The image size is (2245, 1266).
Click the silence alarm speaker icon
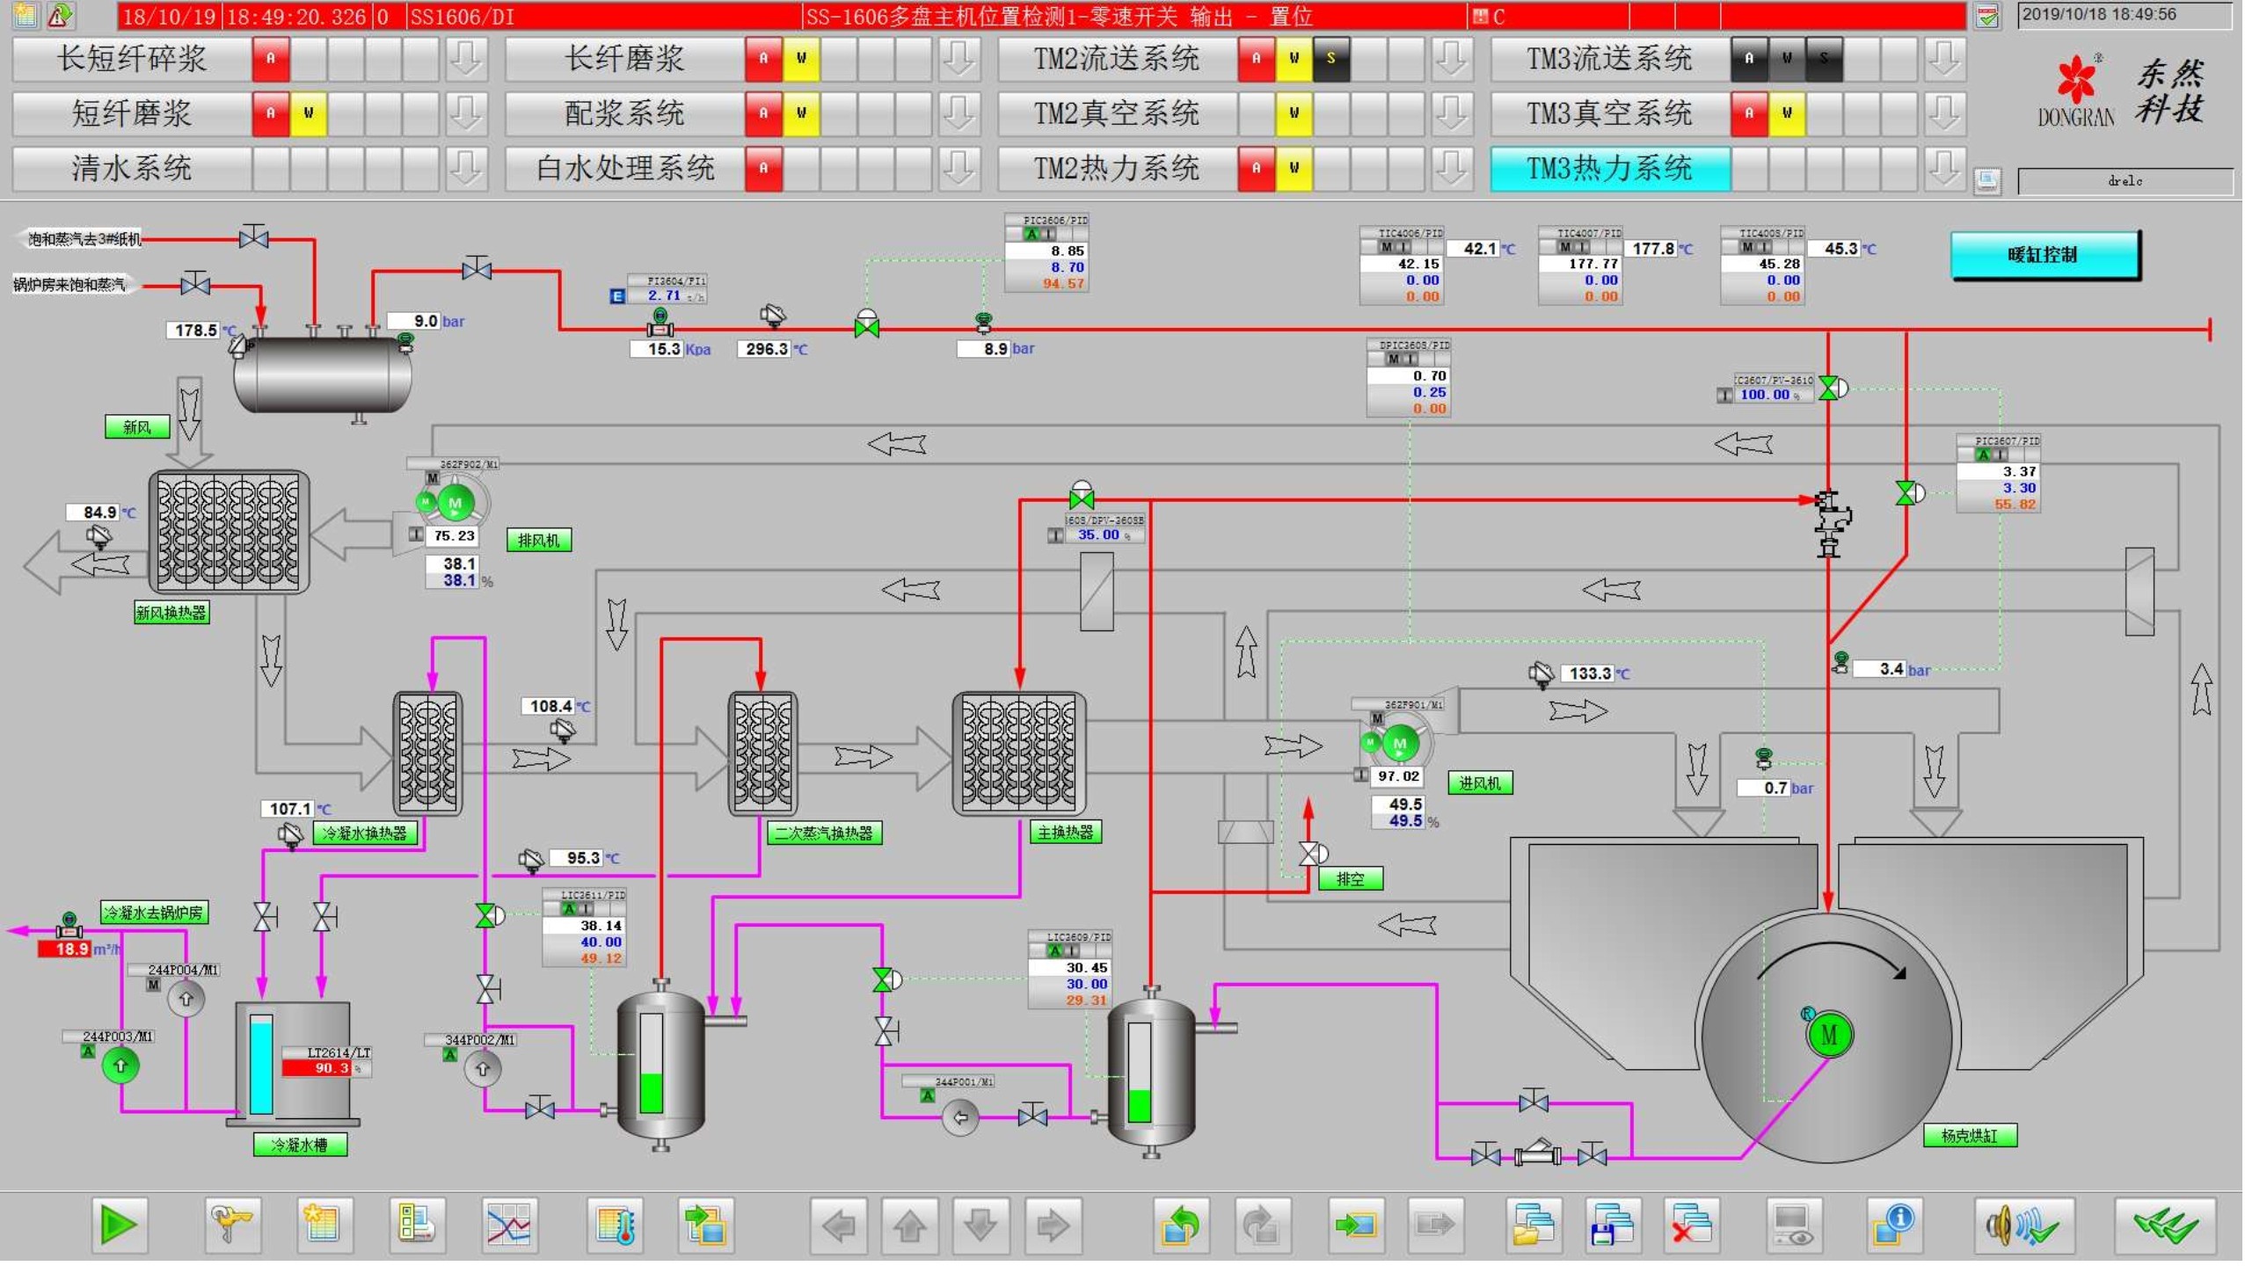pyautogui.click(x=2024, y=1226)
